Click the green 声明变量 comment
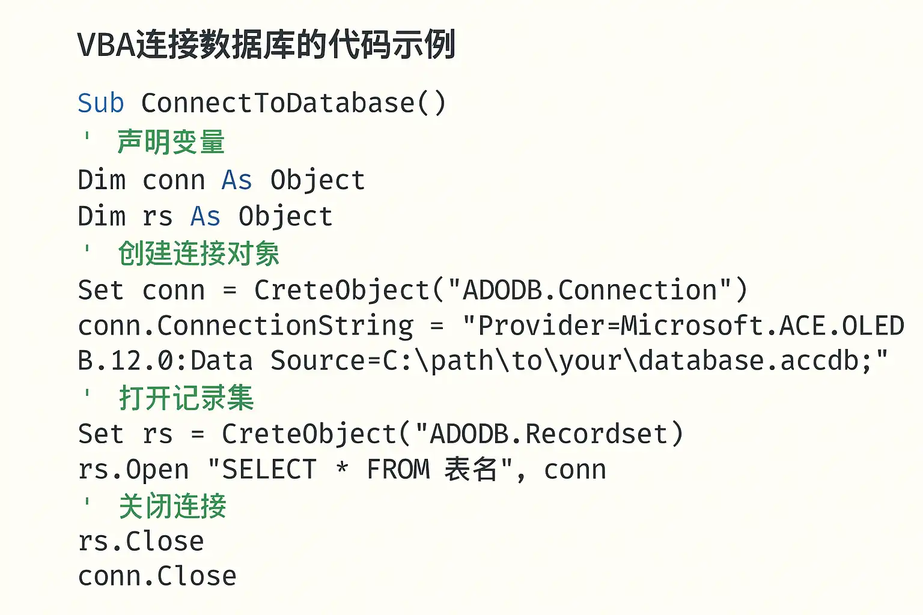 click(x=171, y=142)
